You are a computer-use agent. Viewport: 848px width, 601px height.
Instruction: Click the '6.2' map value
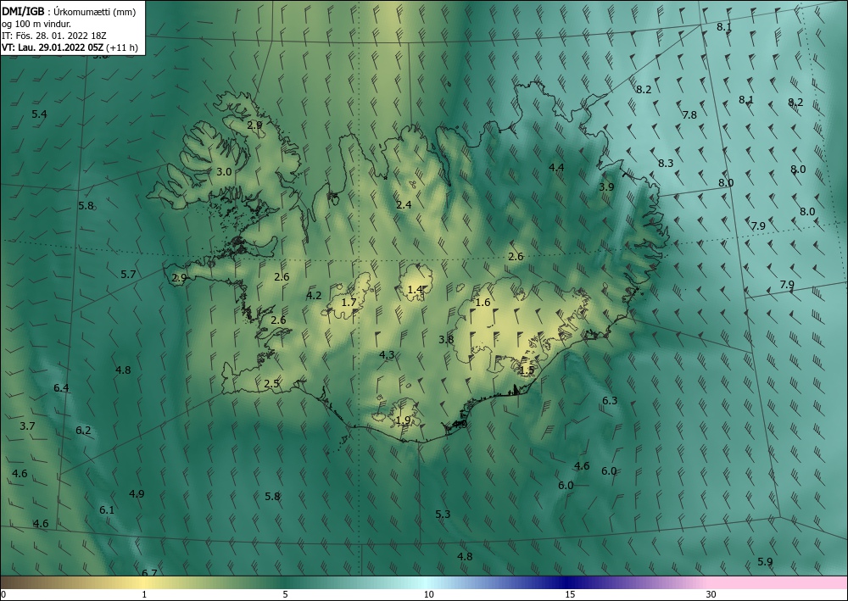pyautogui.click(x=83, y=431)
